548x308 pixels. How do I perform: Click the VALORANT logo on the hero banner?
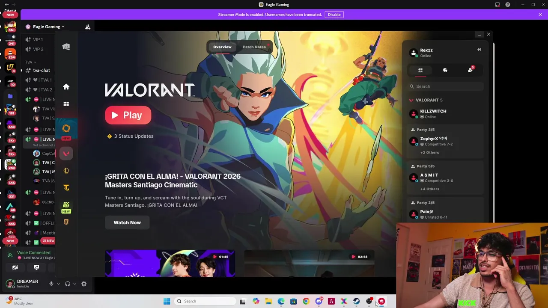(149, 90)
